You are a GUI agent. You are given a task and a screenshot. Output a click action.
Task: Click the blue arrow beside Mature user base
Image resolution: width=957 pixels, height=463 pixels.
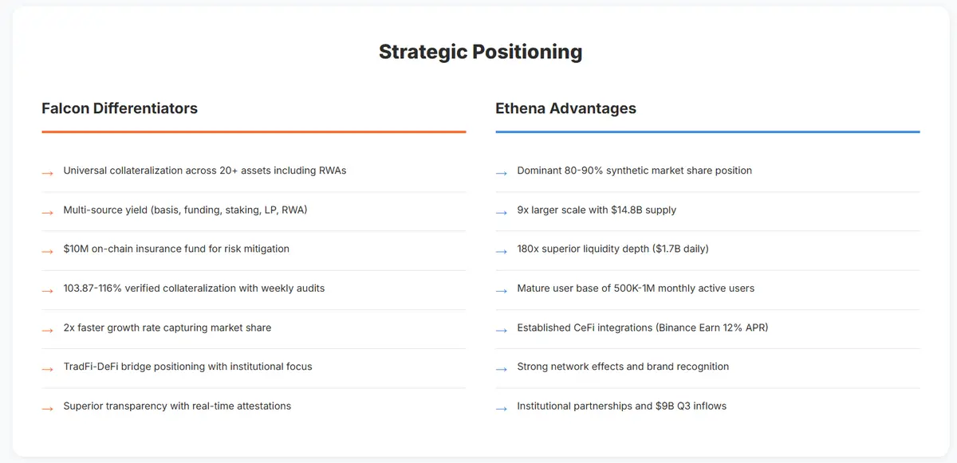click(501, 290)
